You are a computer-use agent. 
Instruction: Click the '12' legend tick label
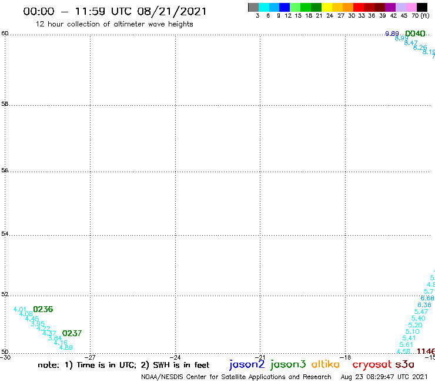pyautogui.click(x=288, y=16)
